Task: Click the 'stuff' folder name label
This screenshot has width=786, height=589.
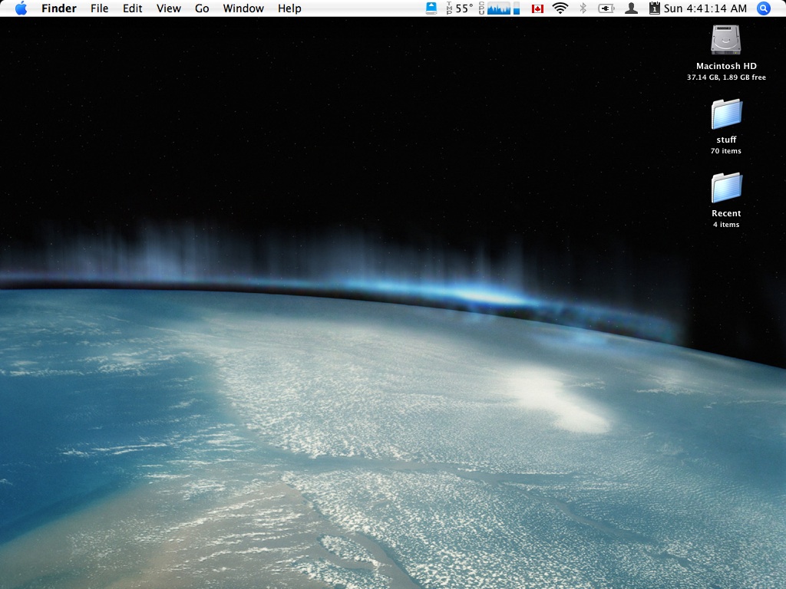Action: click(726, 140)
